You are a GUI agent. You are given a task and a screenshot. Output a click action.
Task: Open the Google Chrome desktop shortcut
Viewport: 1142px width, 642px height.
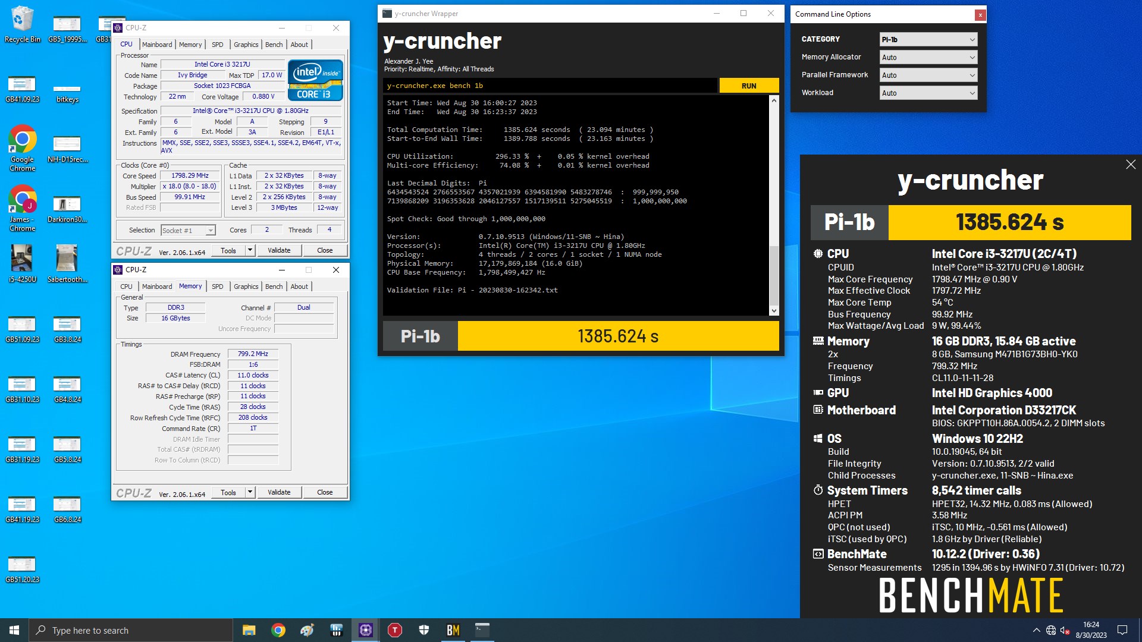point(23,148)
